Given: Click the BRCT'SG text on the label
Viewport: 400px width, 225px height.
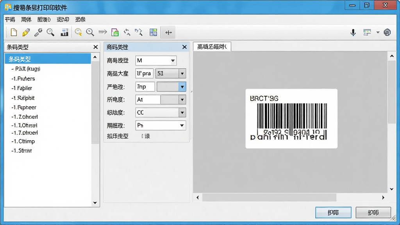Looking at the screenshot, I should click(264, 98).
